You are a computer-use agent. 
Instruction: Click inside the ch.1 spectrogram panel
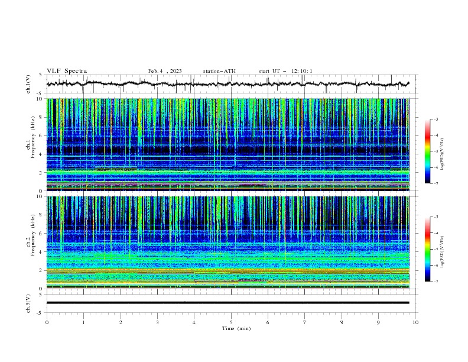coord(228,144)
